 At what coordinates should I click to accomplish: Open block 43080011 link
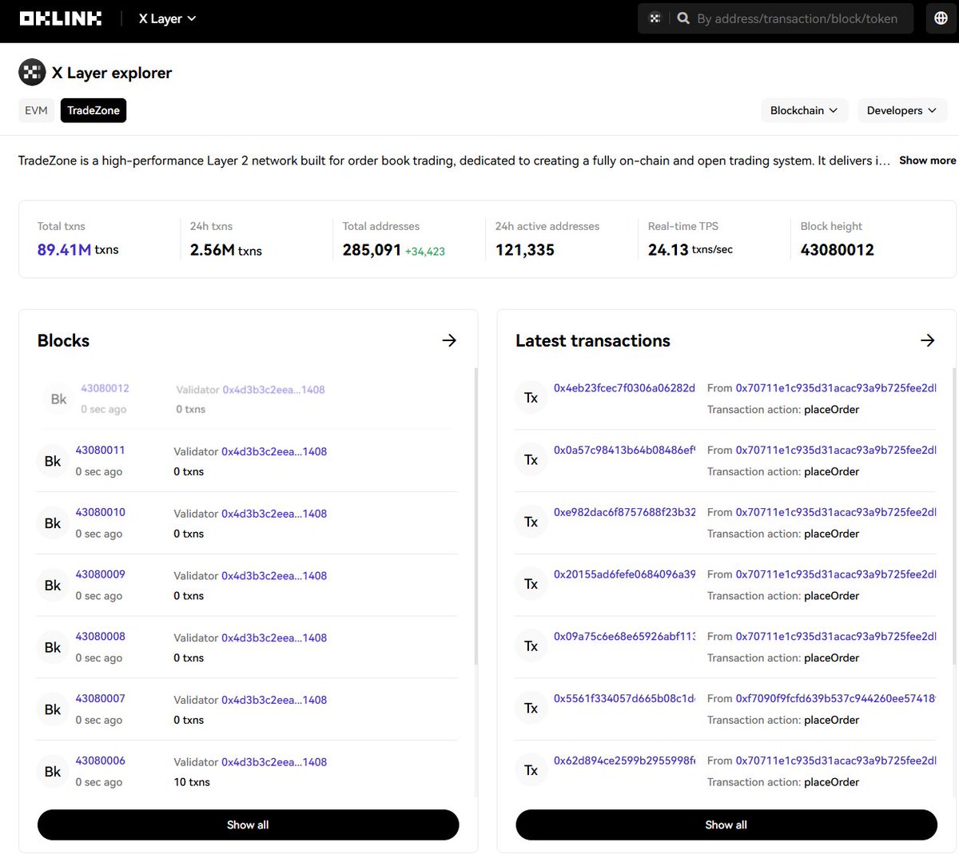(100, 450)
